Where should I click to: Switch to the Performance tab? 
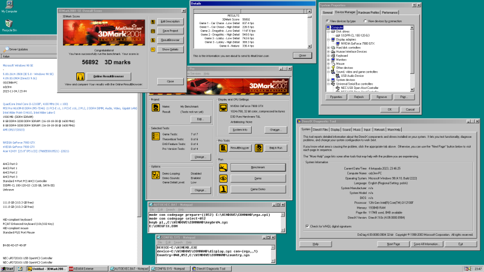pyautogui.click(x=390, y=13)
